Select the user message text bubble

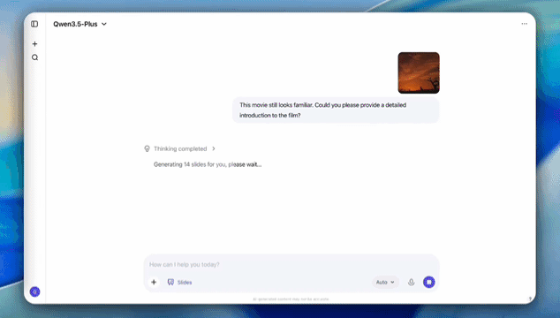click(x=336, y=110)
